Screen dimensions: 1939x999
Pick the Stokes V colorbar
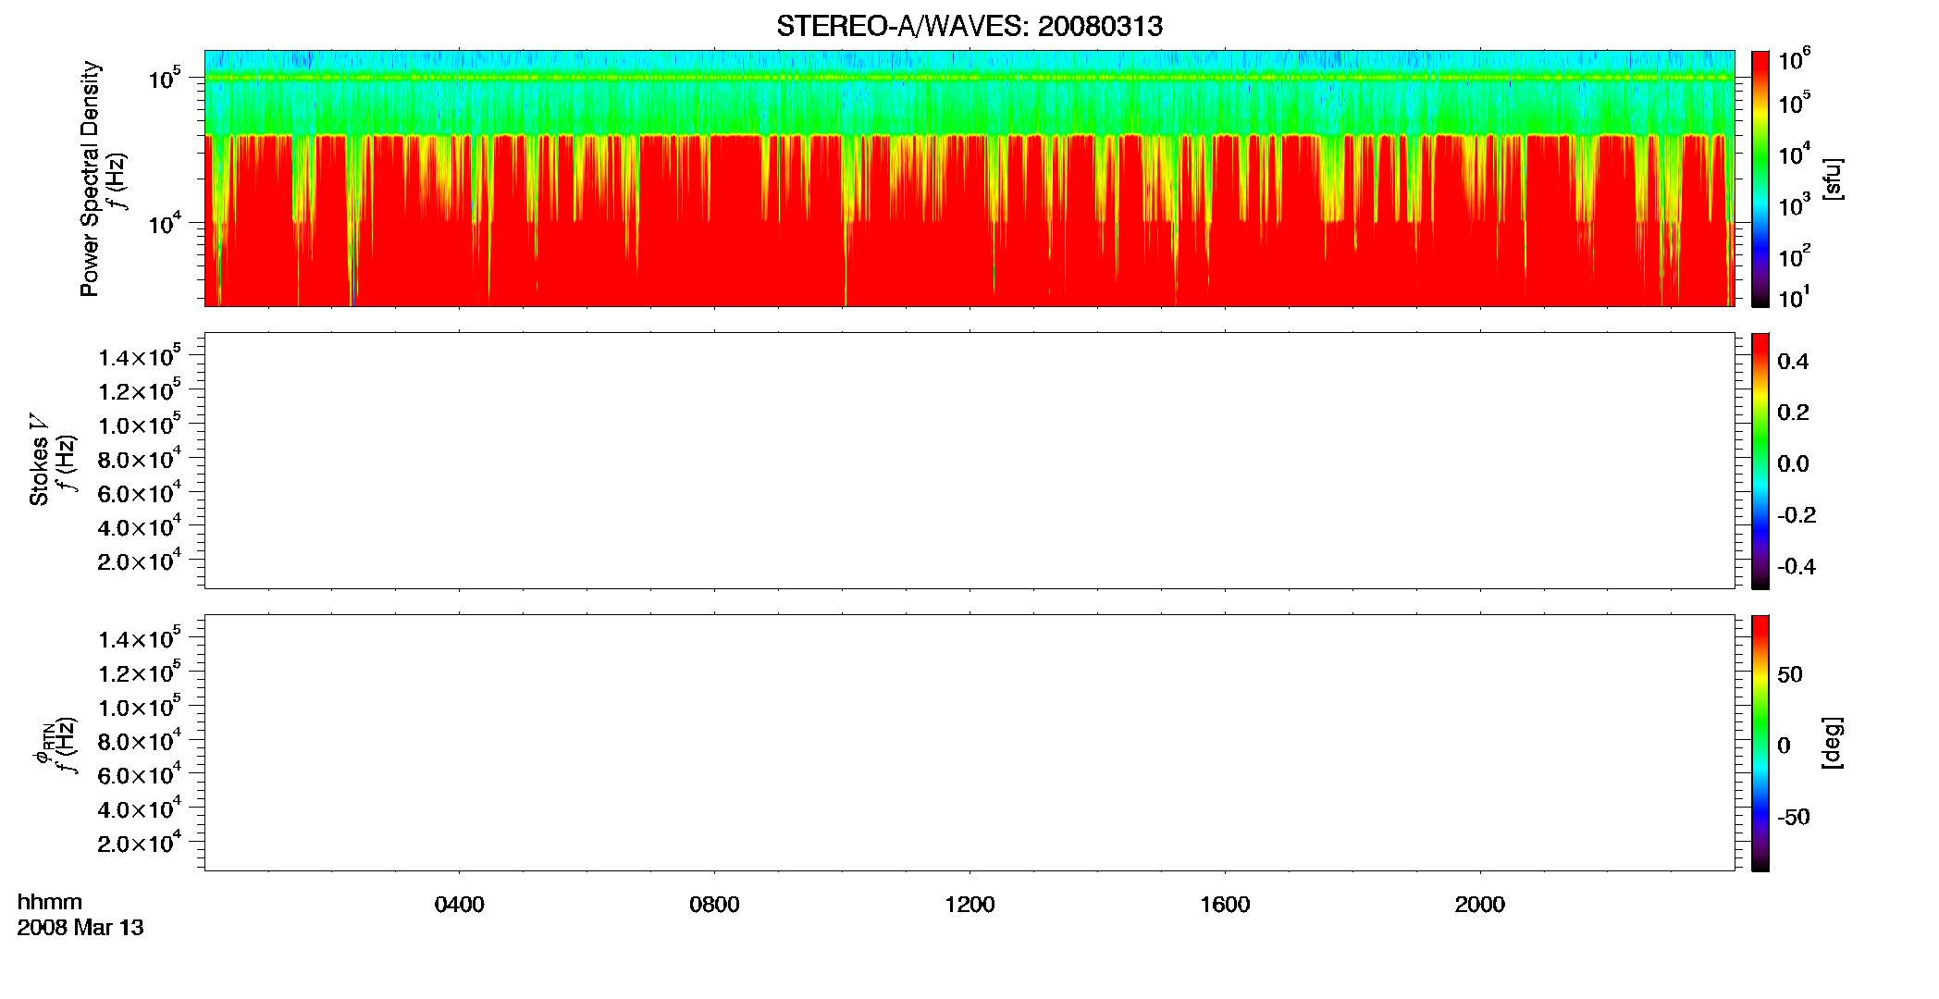click(1760, 461)
